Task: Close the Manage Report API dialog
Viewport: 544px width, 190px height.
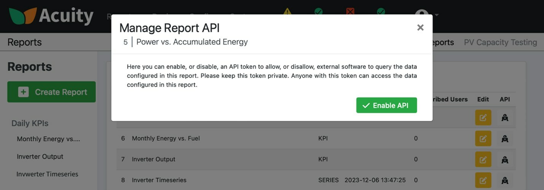Action: click(420, 27)
